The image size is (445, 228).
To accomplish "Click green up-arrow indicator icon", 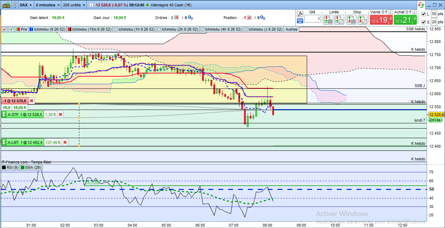I will tap(11, 29).
